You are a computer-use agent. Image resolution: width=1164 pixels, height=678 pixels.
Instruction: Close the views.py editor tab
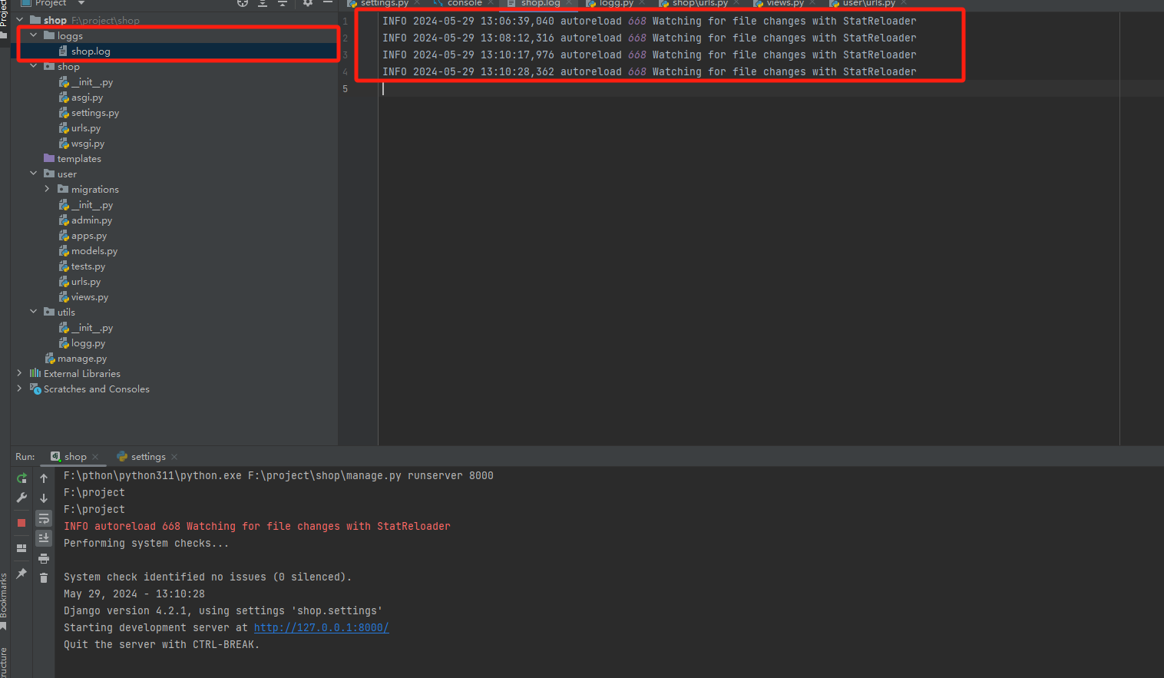[x=812, y=3]
